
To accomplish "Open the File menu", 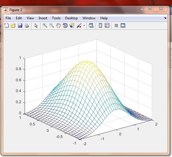I will tap(8, 18).
